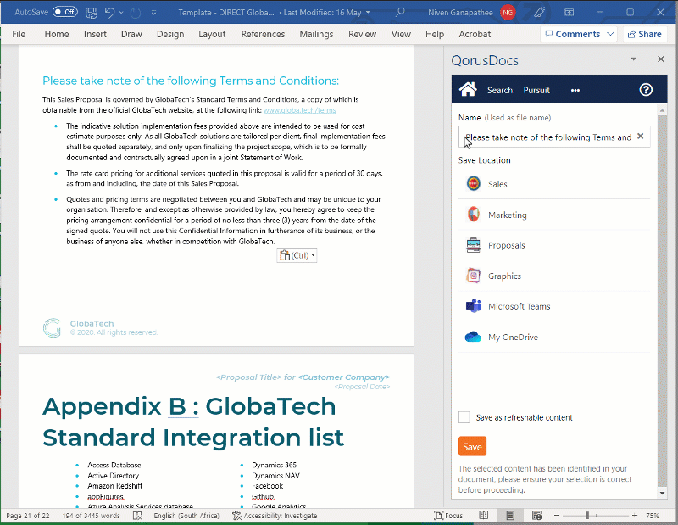This screenshot has height=525, width=678.
Task: Select the Sales location icon
Action: (x=474, y=183)
